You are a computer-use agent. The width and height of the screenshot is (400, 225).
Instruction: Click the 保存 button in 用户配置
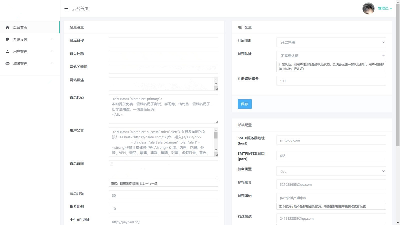point(244,104)
